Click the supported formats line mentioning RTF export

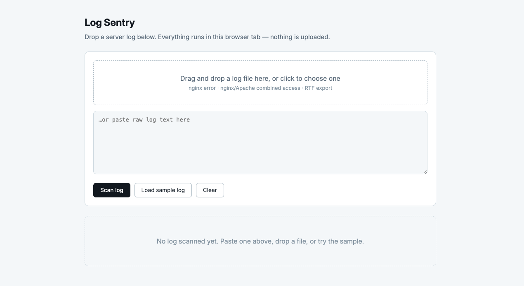[260, 88]
